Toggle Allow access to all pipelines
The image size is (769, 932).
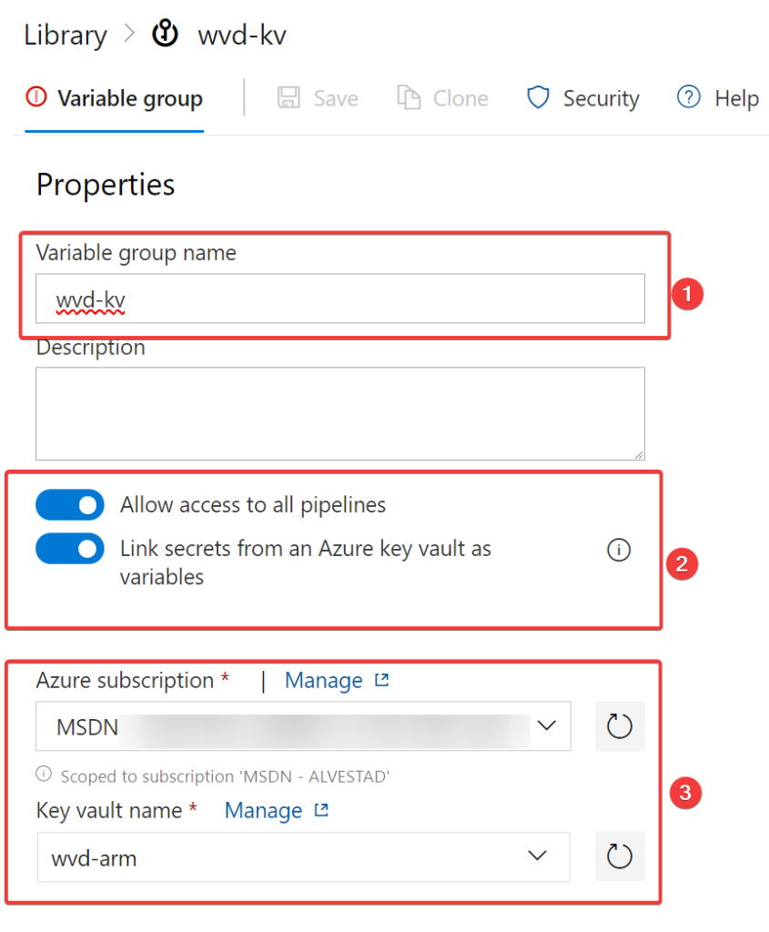click(x=70, y=505)
